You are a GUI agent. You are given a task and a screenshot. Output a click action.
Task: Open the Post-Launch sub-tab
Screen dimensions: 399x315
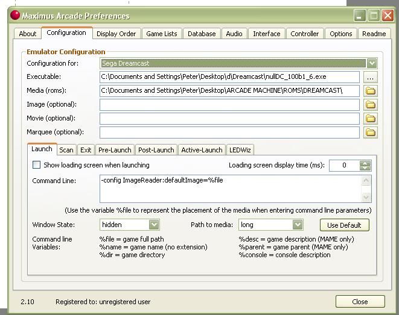click(156, 150)
